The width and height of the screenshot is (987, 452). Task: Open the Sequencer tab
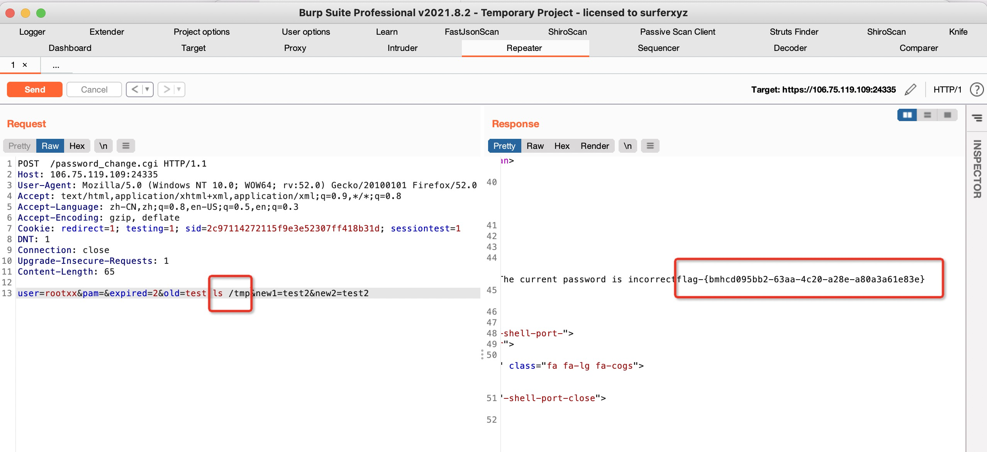coord(658,48)
